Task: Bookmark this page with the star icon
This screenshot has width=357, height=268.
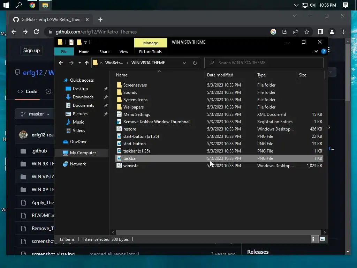Action: 307,32
